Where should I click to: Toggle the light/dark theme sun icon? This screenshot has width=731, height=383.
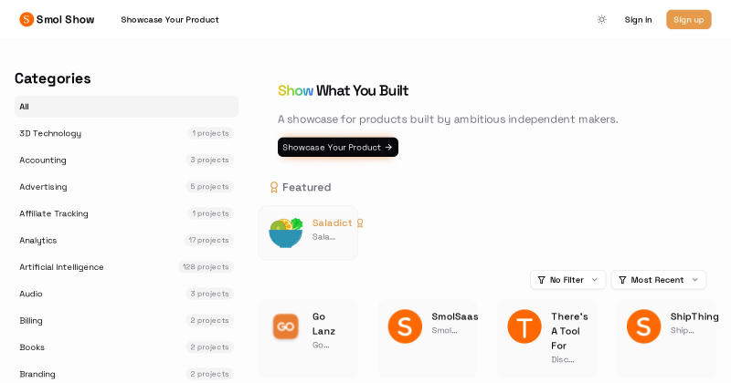tap(602, 19)
